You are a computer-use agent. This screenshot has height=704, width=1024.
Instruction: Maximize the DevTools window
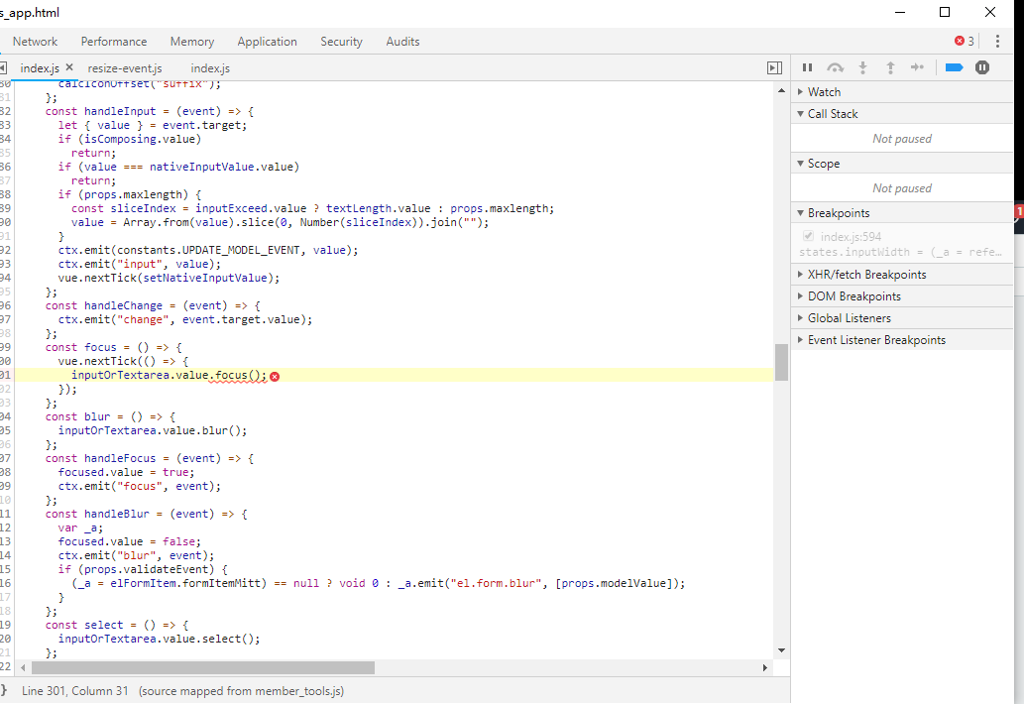pyautogui.click(x=945, y=12)
